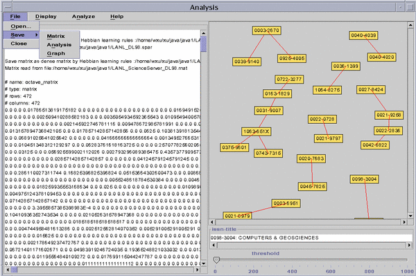Viewport: 416px width, 276px height.
Task: Open the Analyze menu
Action: click(83, 17)
